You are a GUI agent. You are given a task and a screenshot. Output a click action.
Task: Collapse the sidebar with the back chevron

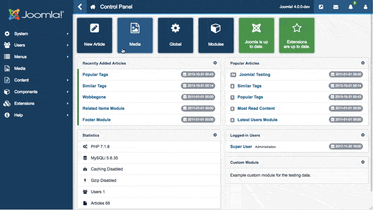(80, 6)
